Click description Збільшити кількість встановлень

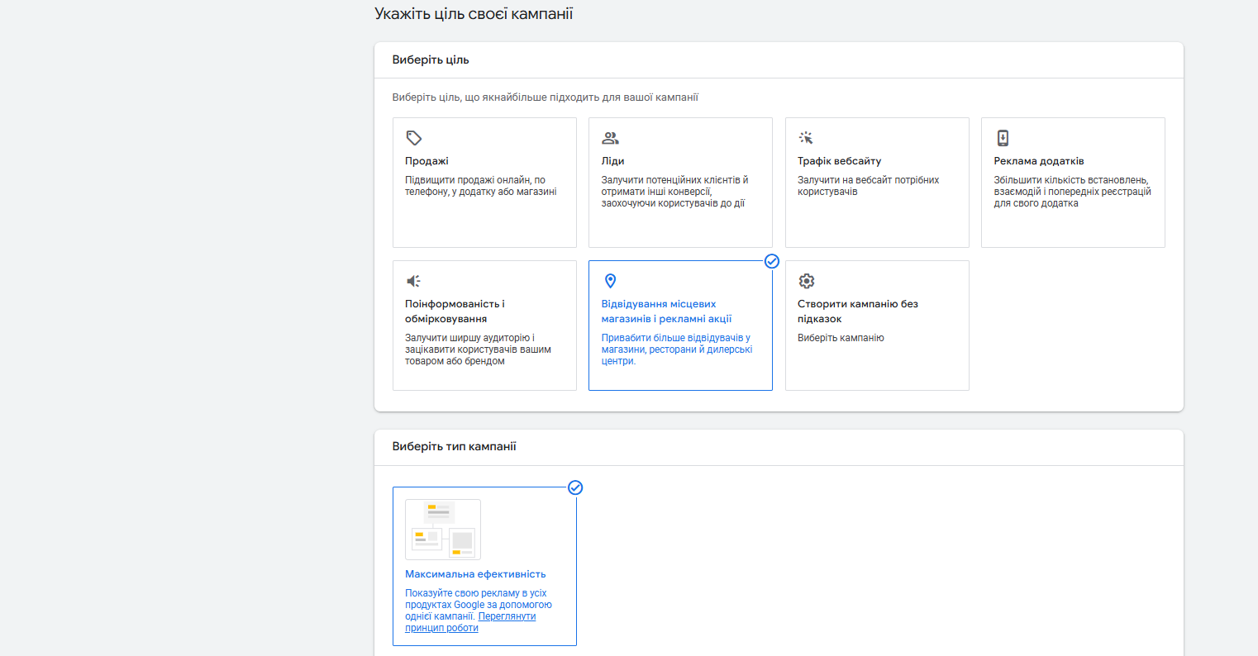pyautogui.click(x=1073, y=192)
